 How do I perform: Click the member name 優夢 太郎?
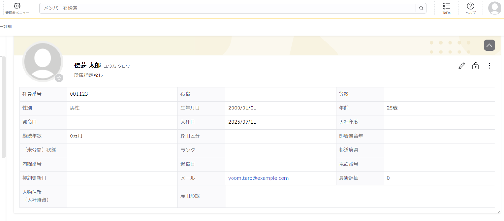pos(88,65)
